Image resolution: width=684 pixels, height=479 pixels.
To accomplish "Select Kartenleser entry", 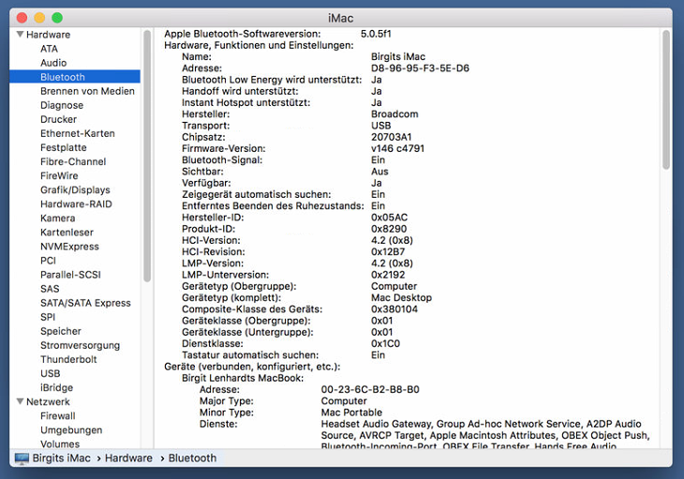I will (67, 232).
